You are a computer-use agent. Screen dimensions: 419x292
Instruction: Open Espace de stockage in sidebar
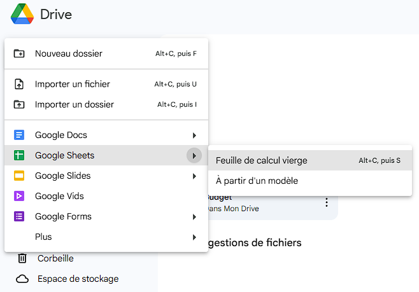coord(78,279)
